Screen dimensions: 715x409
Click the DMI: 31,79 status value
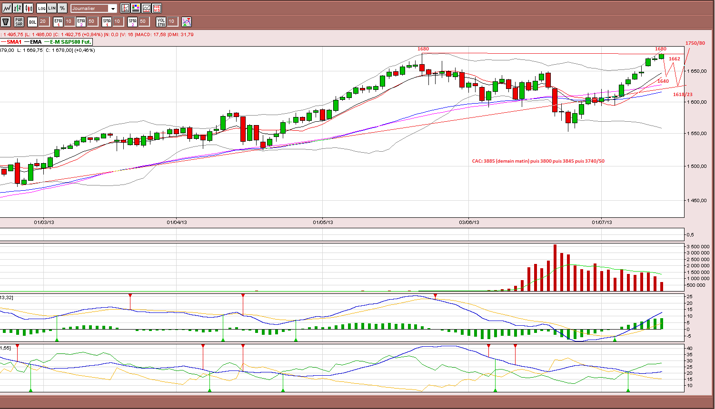click(x=181, y=34)
